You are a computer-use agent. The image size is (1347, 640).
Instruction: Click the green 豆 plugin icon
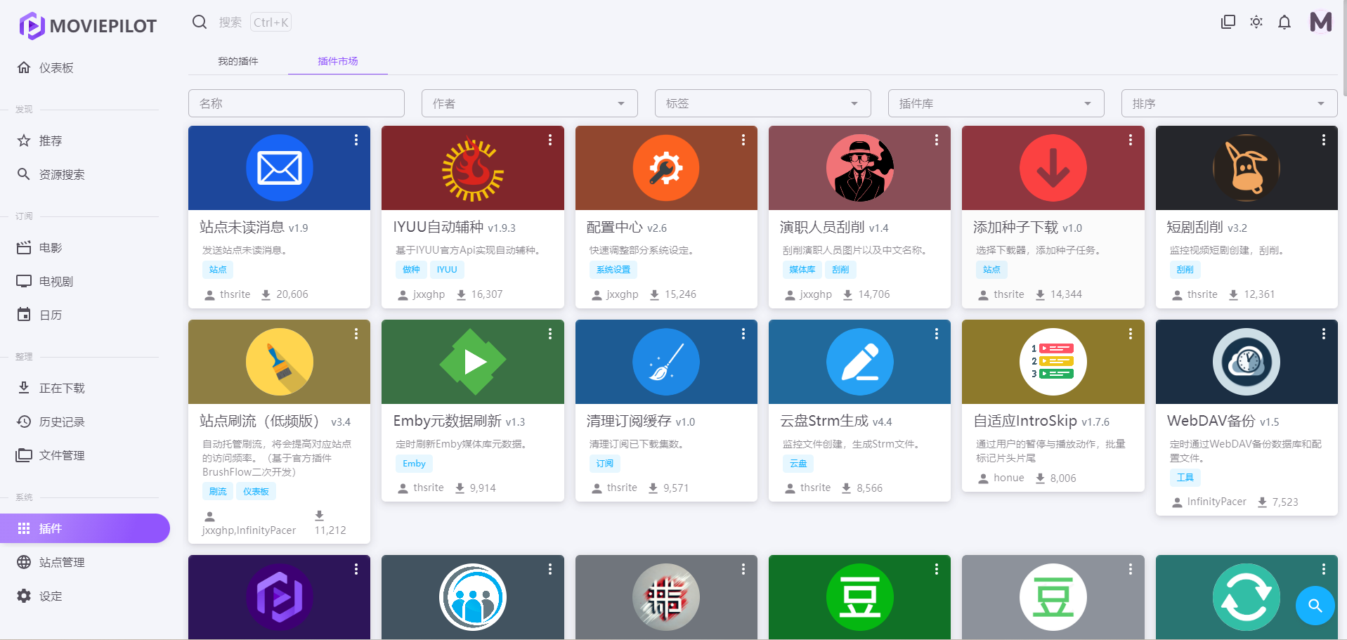pyautogui.click(x=859, y=597)
